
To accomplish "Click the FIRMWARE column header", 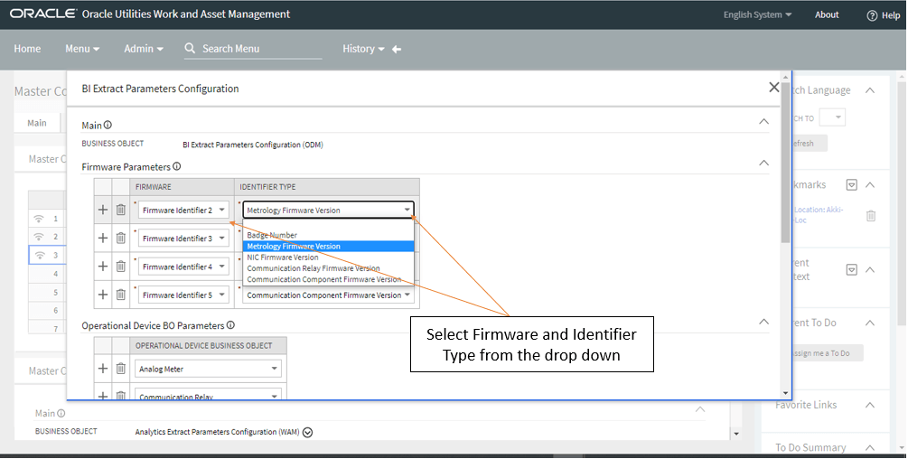I will click(182, 187).
